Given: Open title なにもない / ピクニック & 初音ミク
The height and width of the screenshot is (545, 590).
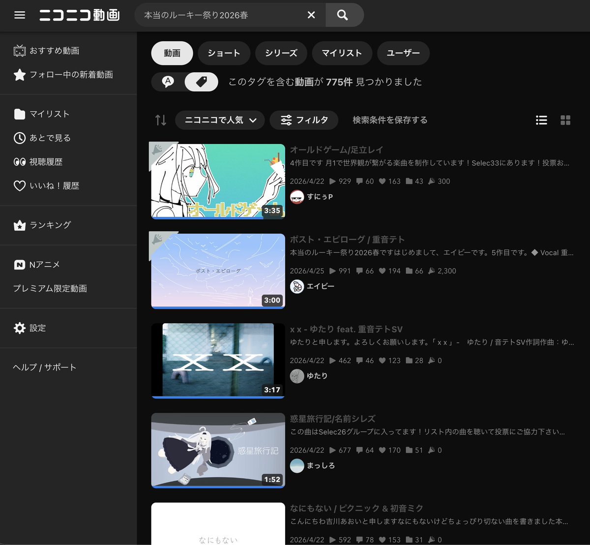Looking at the screenshot, I should tap(356, 508).
